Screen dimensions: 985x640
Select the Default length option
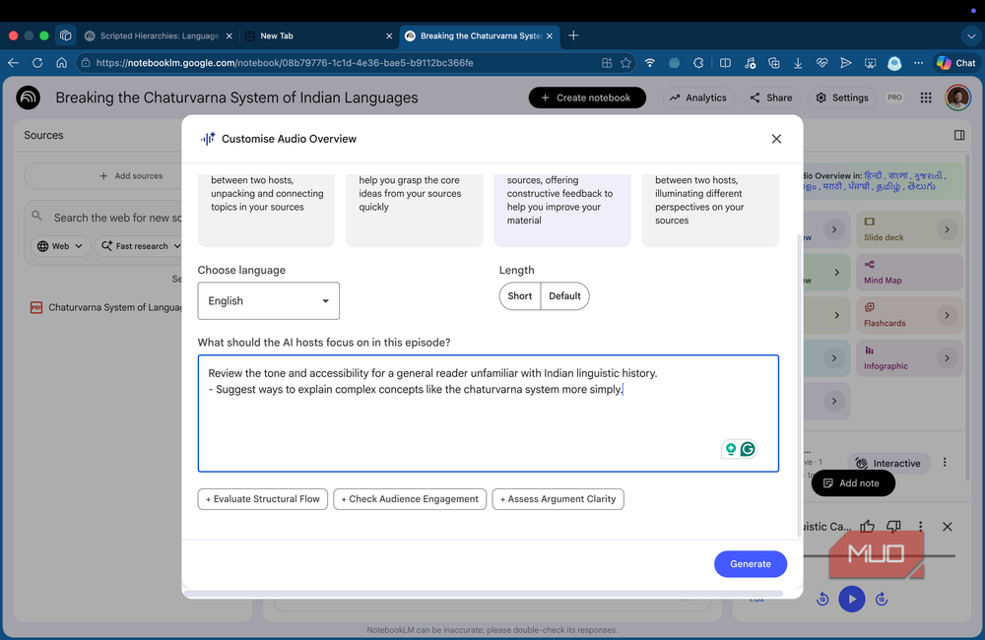564,295
